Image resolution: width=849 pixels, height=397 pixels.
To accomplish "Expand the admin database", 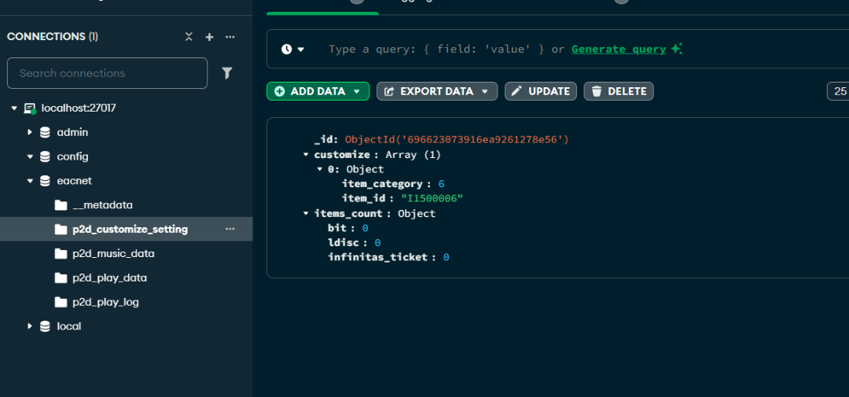I will click(30, 132).
